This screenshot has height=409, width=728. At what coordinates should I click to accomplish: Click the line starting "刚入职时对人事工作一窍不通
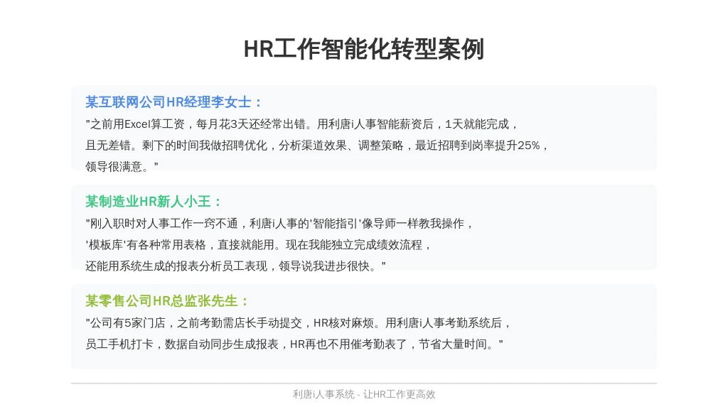(x=280, y=224)
